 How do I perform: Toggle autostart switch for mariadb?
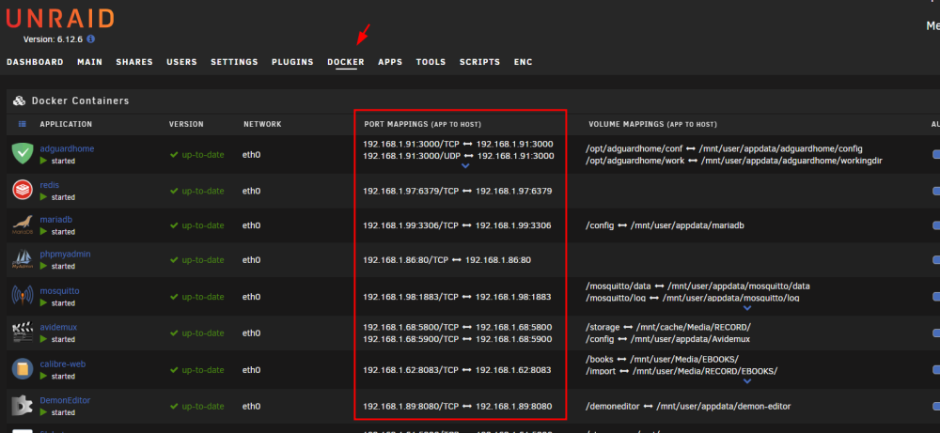[936, 225]
